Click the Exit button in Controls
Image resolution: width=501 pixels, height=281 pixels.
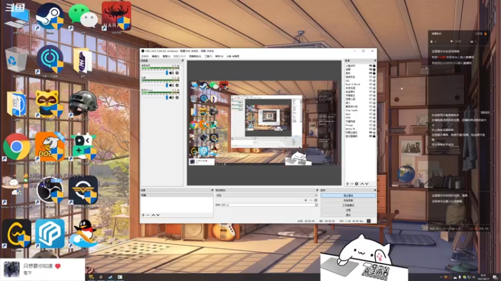point(348,215)
